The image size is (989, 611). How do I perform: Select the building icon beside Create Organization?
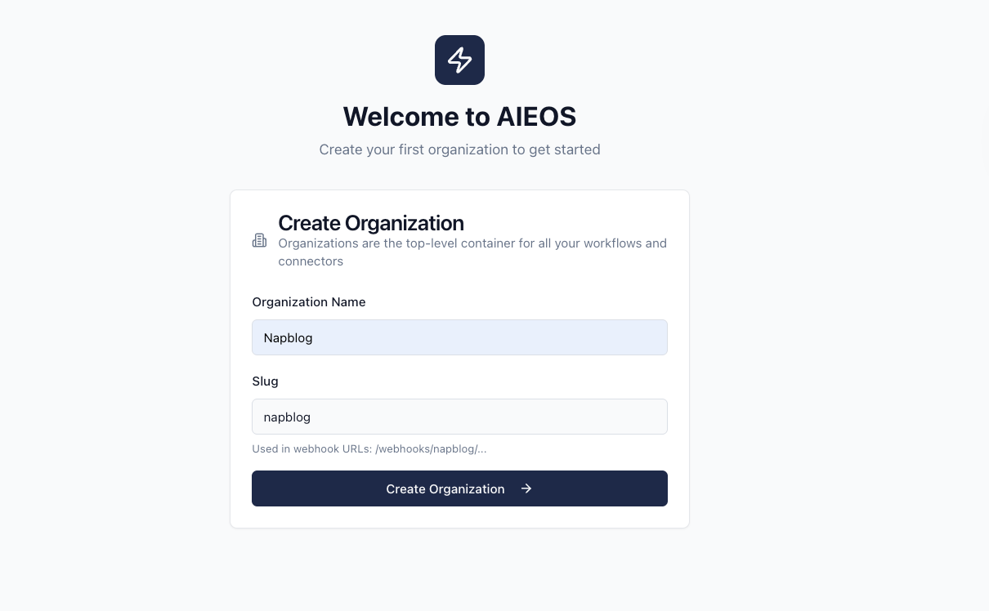(259, 239)
